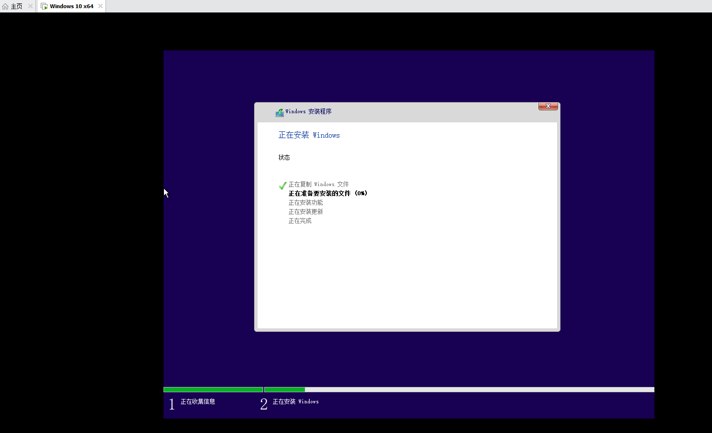Select the 正在准备要安装的文件 (0%) step
The image size is (712, 433).
[328, 193]
